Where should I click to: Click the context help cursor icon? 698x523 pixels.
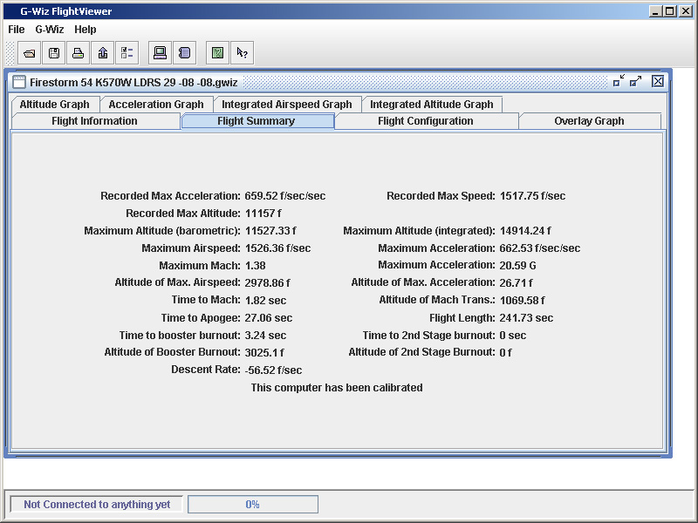[243, 53]
